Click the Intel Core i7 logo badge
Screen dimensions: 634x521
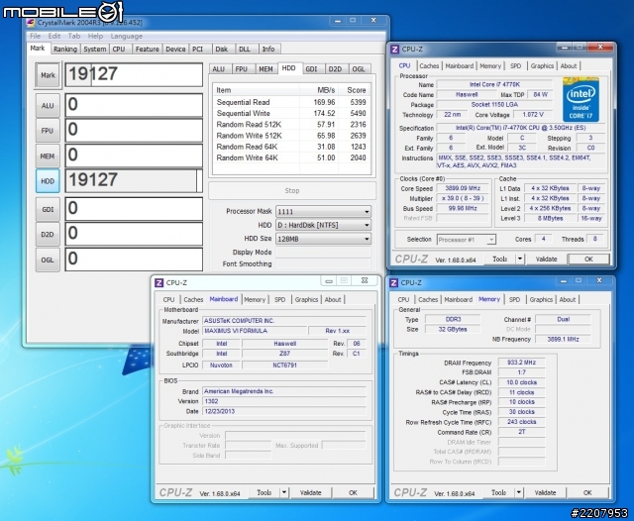[581, 99]
